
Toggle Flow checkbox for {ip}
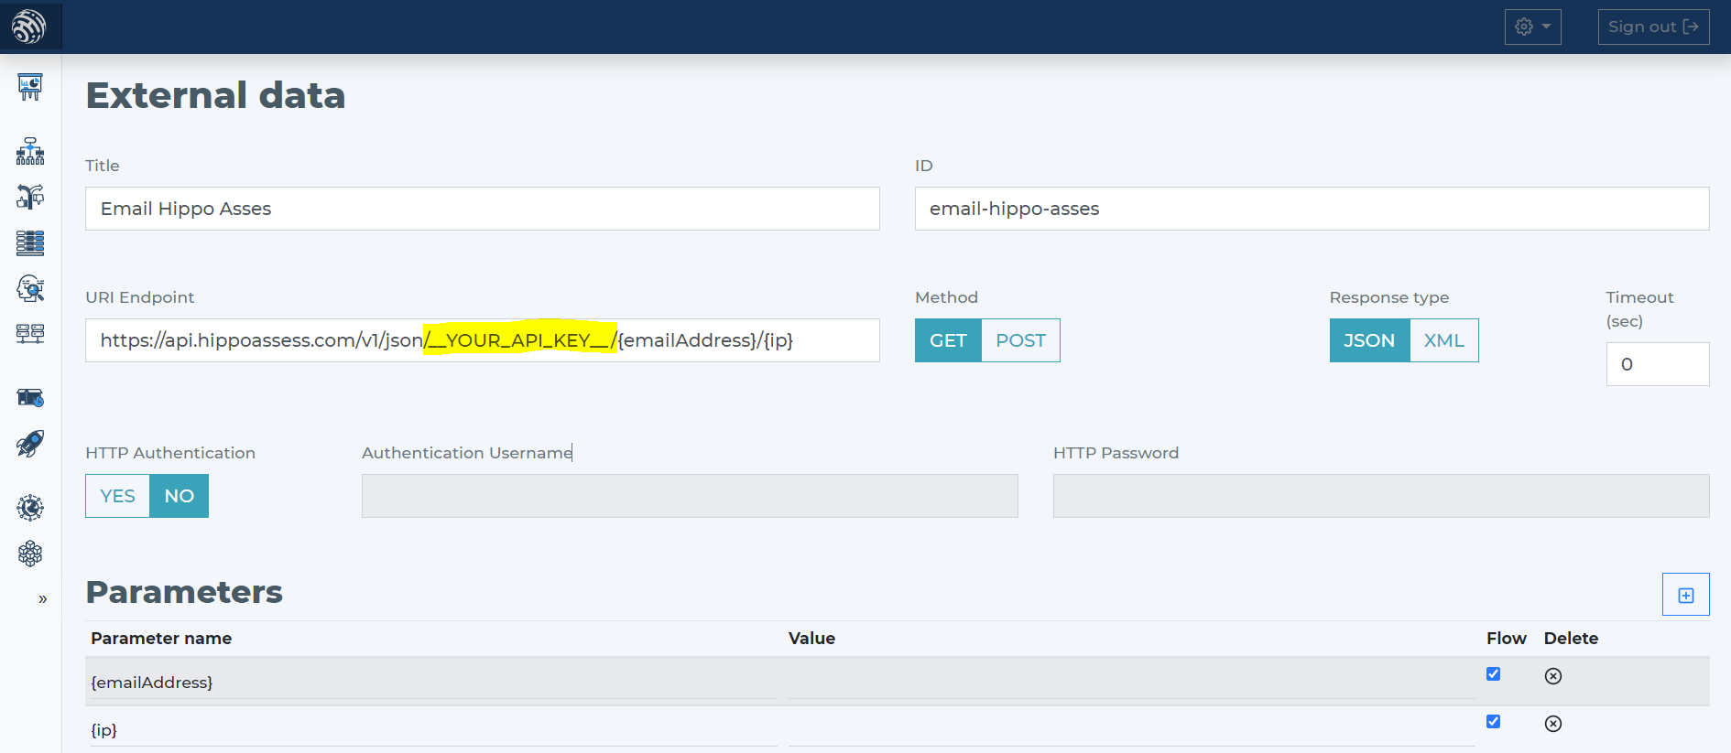1493,722
